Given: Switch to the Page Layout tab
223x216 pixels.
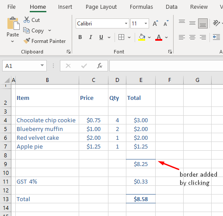Looking at the screenshot, I should coord(101,7).
